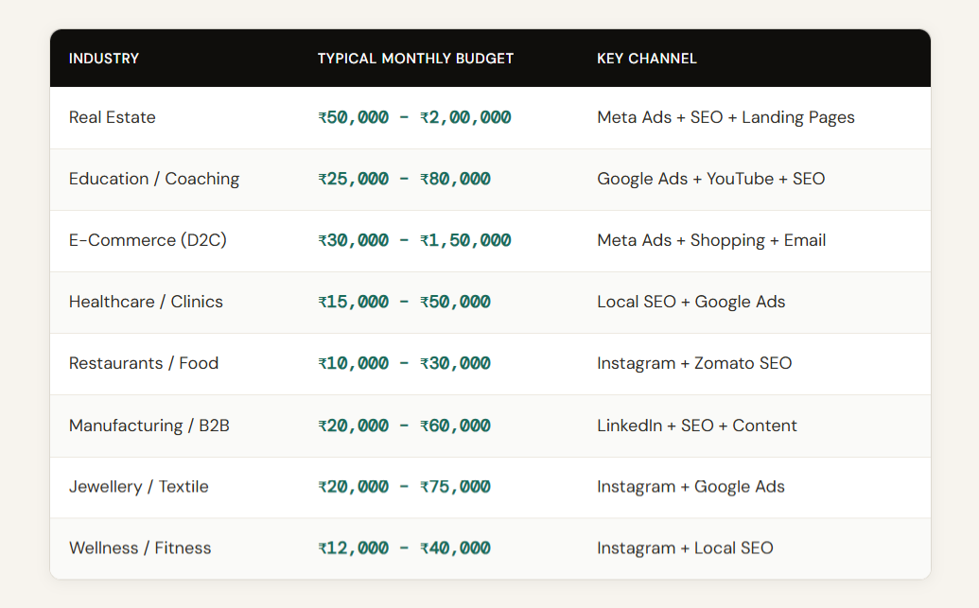Click the ₹50,000 - ₹2,00,000 budget value
Image resolution: width=979 pixels, height=608 pixels.
(414, 118)
